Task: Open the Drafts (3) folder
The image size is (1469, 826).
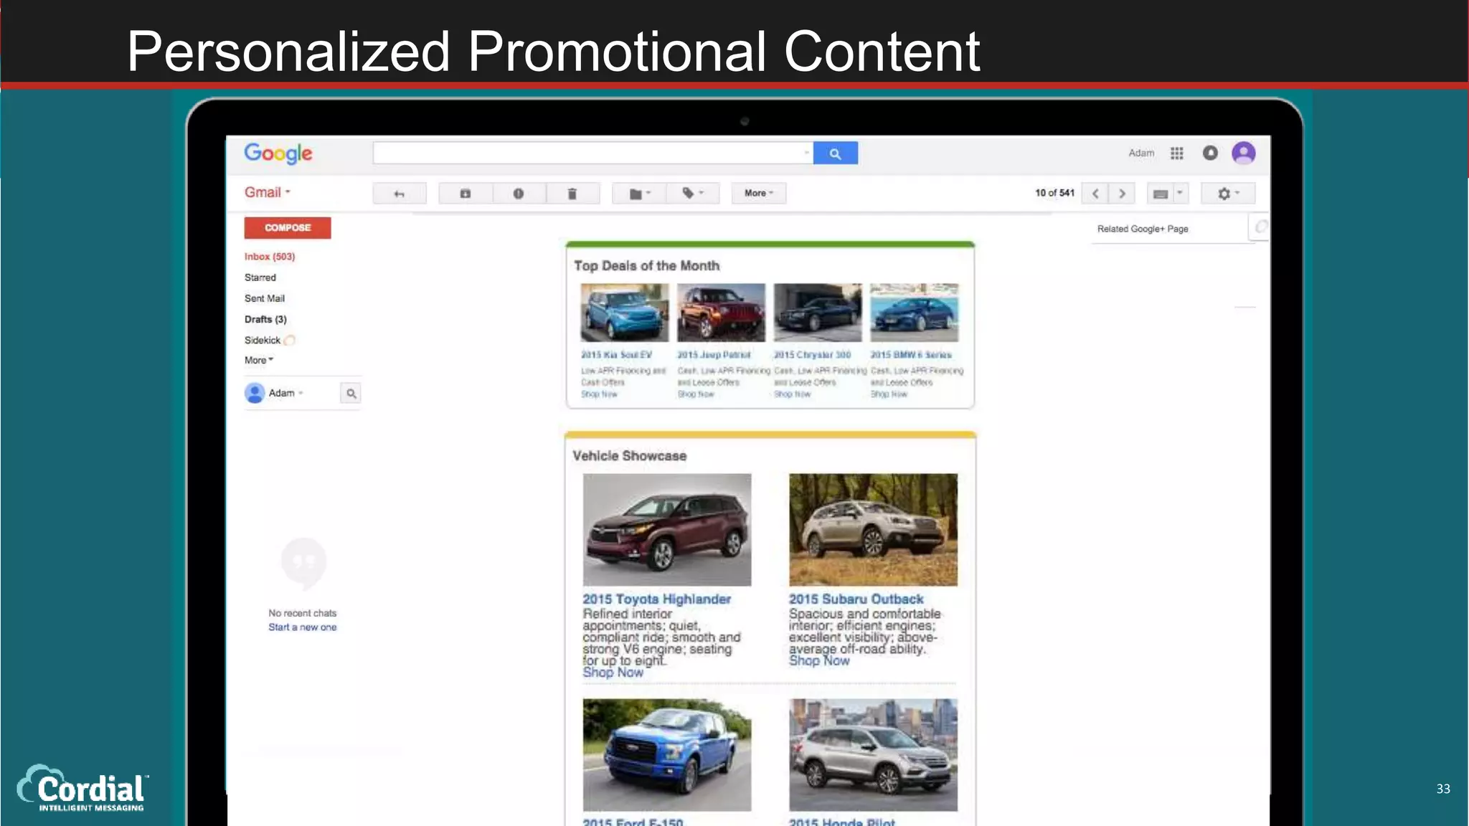Action: (265, 319)
